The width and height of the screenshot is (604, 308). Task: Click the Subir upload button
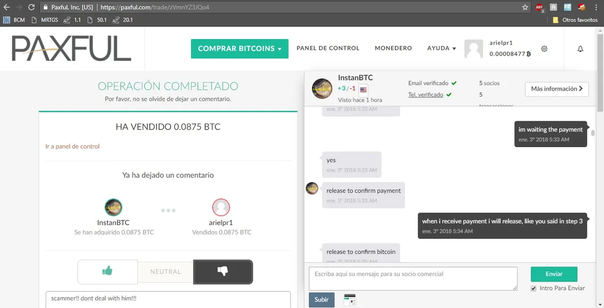(322, 300)
